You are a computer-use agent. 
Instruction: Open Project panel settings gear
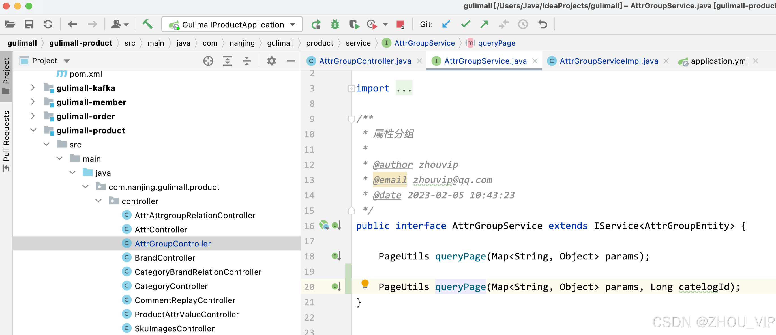tap(271, 61)
